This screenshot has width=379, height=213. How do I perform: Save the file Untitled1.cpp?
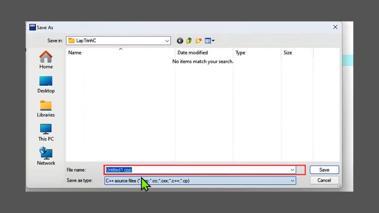click(x=324, y=170)
